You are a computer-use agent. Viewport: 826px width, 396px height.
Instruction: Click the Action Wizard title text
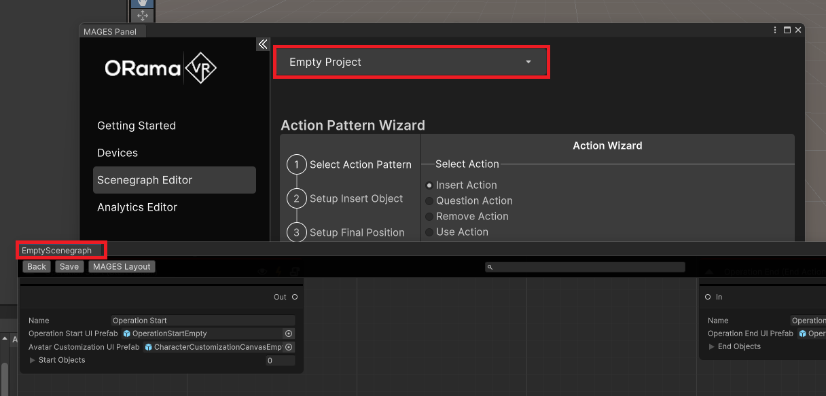[x=607, y=145]
